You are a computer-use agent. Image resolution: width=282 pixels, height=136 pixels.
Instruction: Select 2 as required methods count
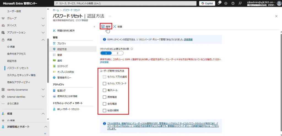117,53
